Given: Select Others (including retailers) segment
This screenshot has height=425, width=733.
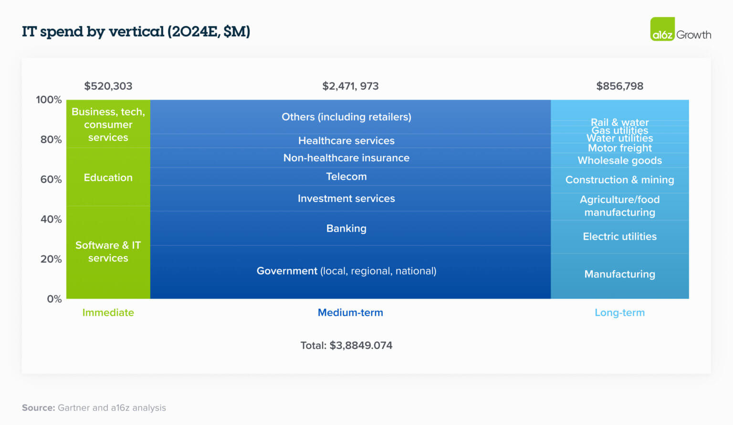Looking at the screenshot, I should (x=350, y=117).
